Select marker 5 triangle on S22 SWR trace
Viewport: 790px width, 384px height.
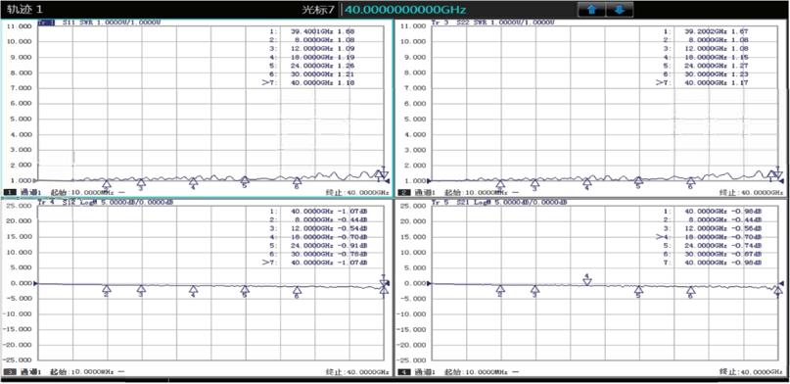tap(638, 181)
